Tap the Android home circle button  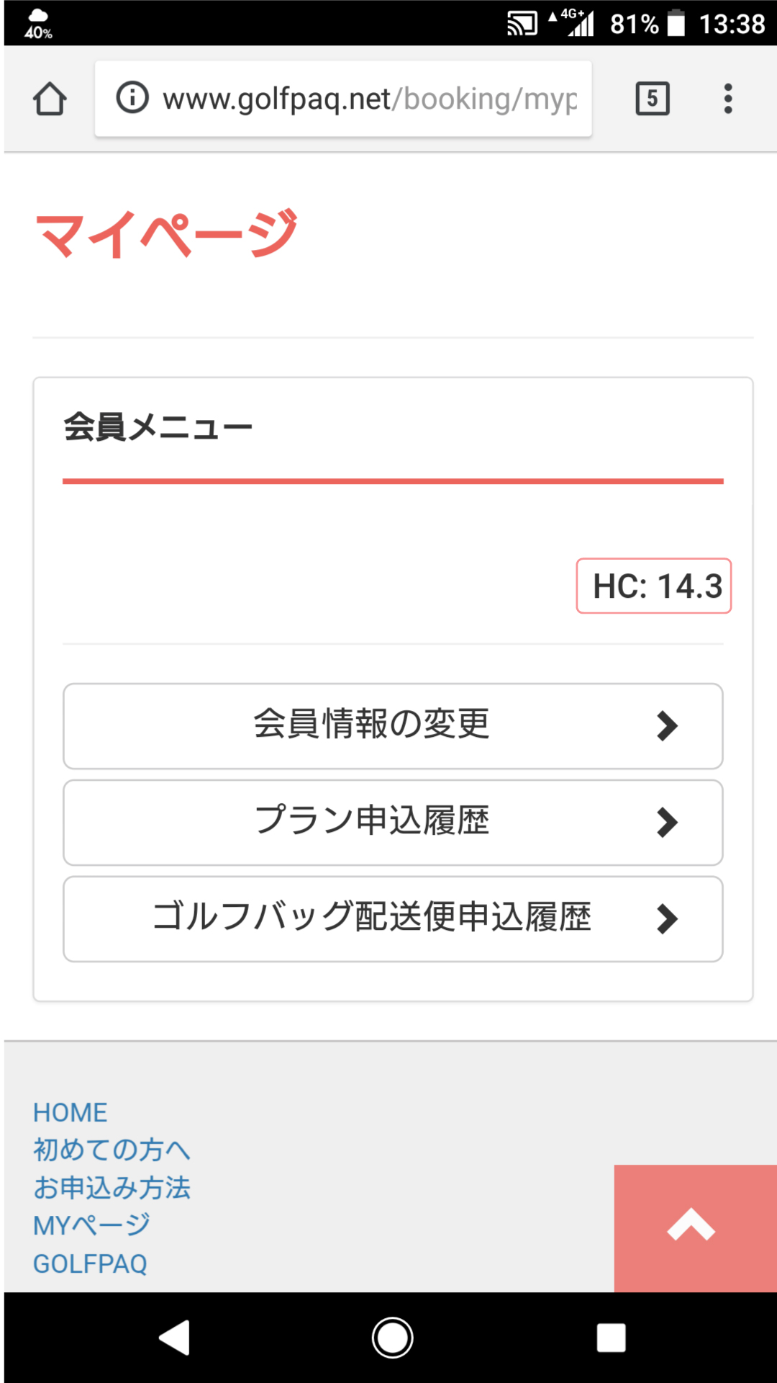[x=392, y=1338]
